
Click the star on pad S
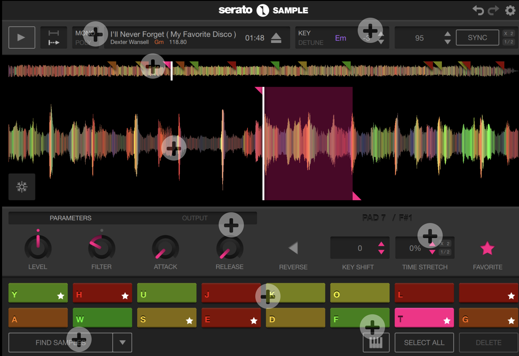(189, 321)
